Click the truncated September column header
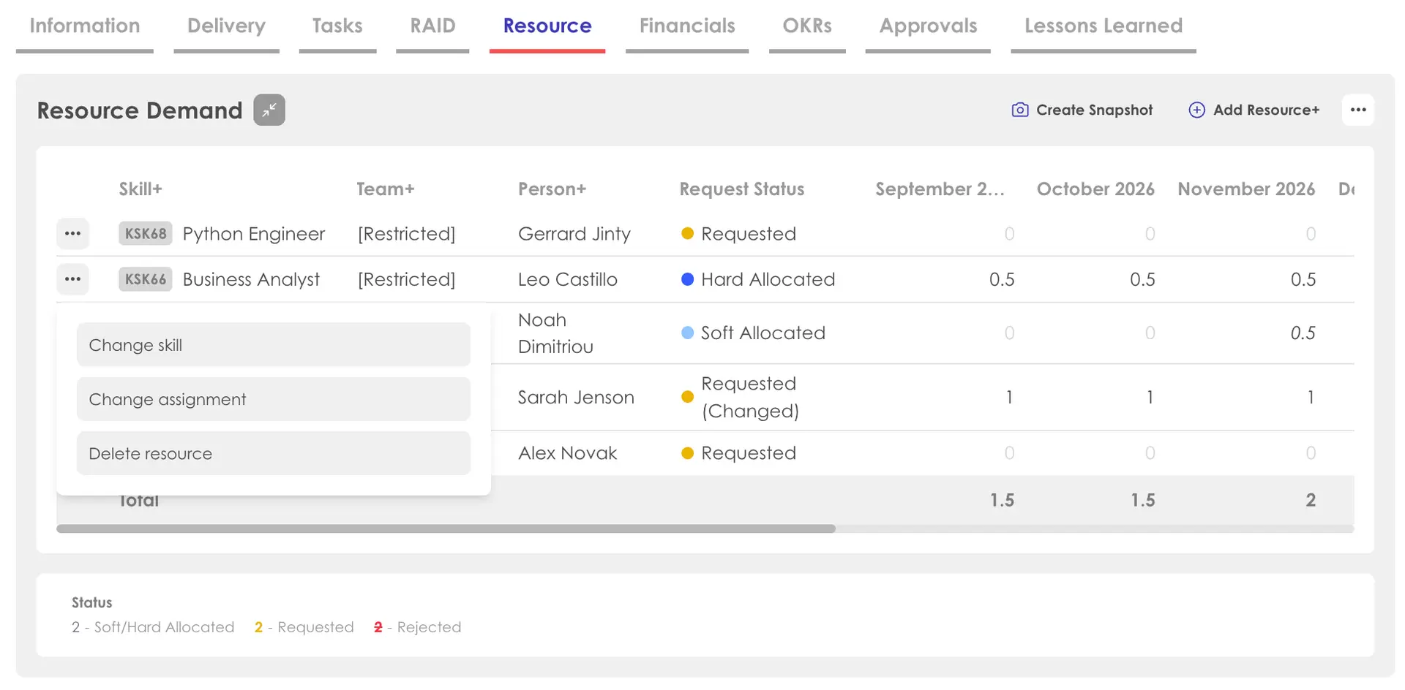The height and width of the screenshot is (690, 1405). 940,189
